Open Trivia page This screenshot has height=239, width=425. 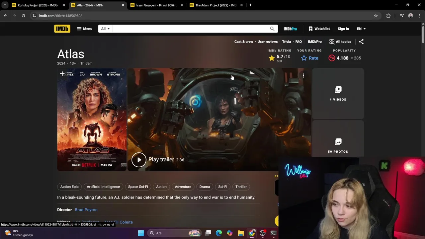pos(286,41)
